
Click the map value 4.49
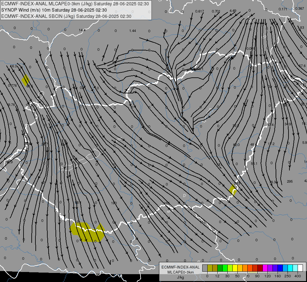[233, 11]
